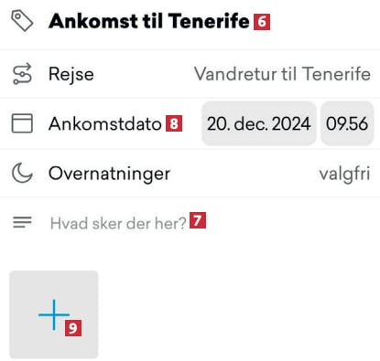
Task: Click the Ankomstdato label
Action: [105, 123]
